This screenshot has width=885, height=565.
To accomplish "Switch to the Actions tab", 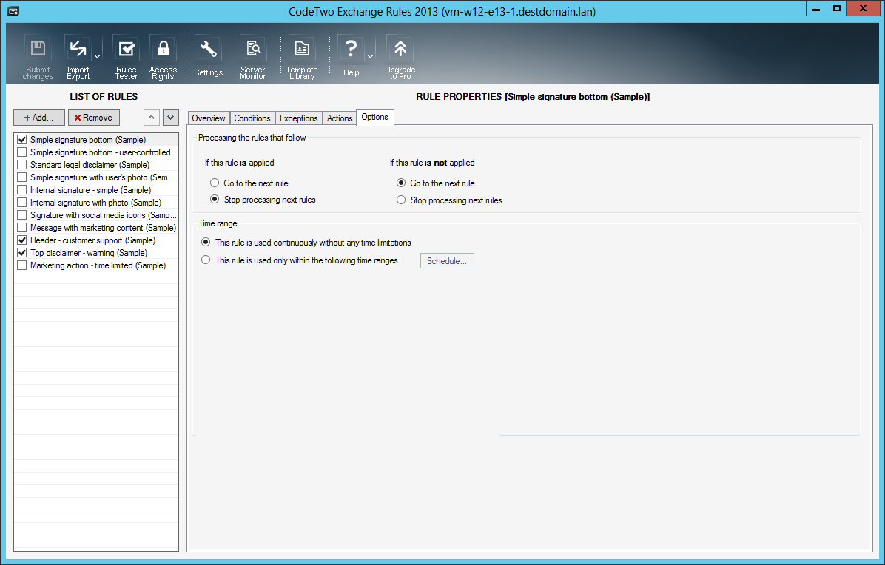I will (x=340, y=118).
